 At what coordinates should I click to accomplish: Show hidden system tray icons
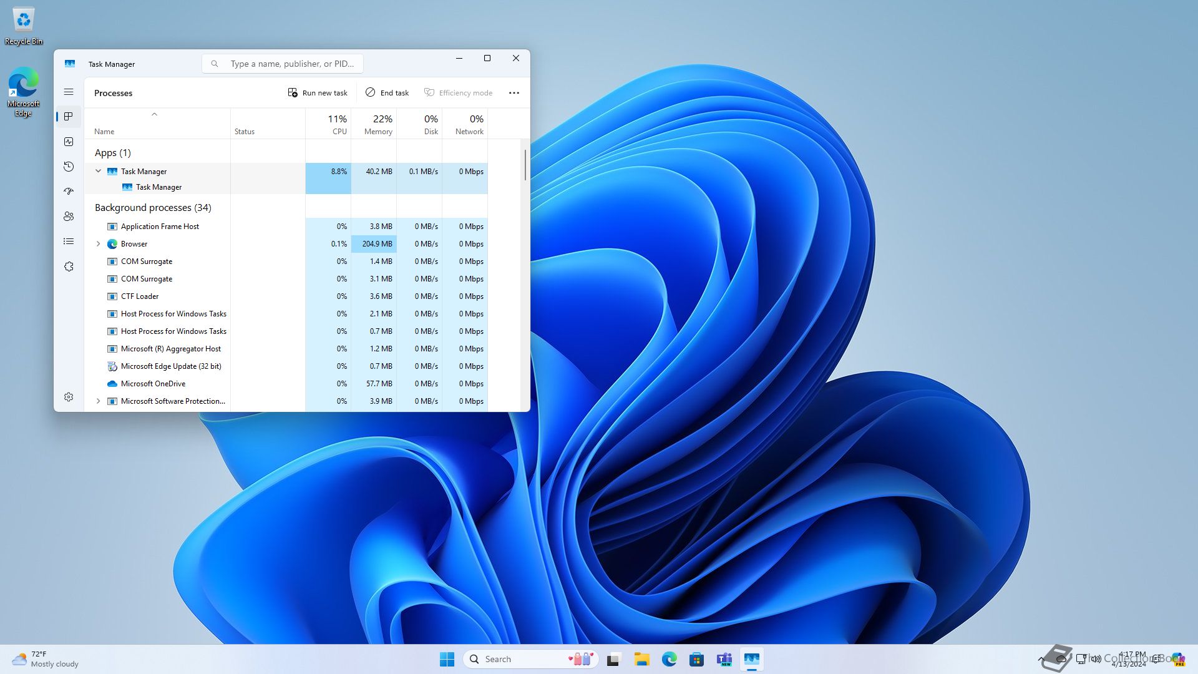1041,659
